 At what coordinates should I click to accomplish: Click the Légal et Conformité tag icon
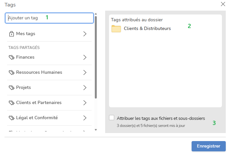[12, 118]
